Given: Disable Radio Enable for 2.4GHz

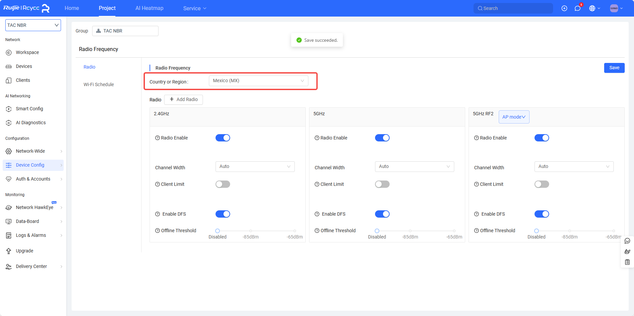Looking at the screenshot, I should tap(222, 138).
